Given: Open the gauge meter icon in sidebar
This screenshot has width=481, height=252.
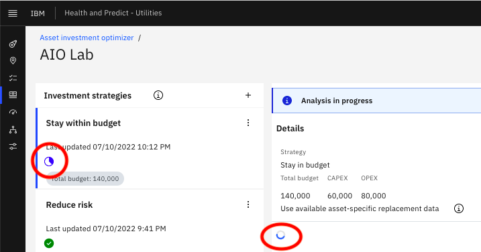Looking at the screenshot, I should coord(13,112).
